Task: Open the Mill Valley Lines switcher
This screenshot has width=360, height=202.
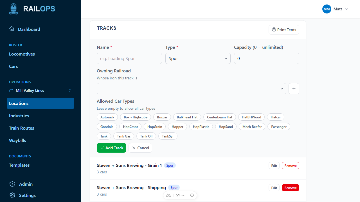Action: pos(40,90)
